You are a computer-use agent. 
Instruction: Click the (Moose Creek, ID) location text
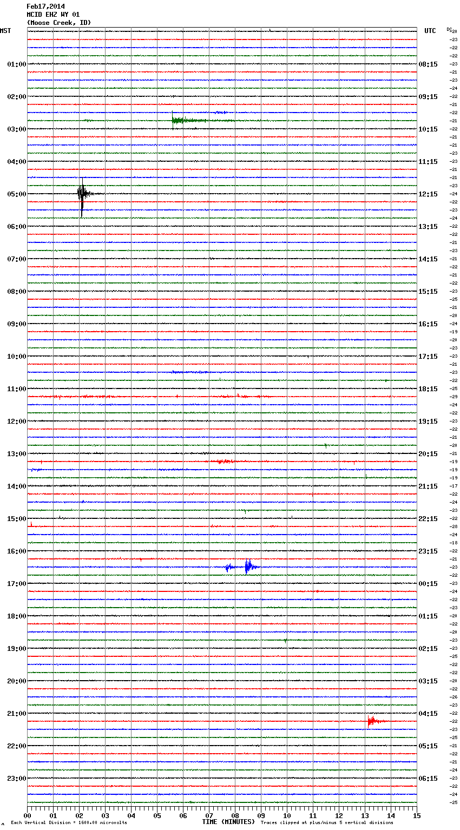click(x=59, y=23)
